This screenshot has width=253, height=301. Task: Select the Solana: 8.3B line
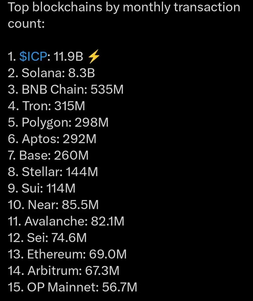(x=51, y=73)
